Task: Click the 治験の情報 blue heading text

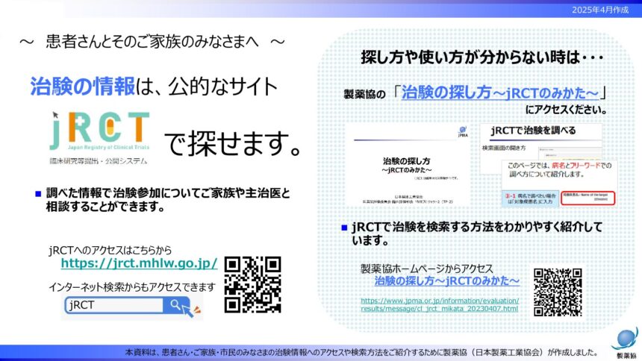Action: click(x=82, y=87)
